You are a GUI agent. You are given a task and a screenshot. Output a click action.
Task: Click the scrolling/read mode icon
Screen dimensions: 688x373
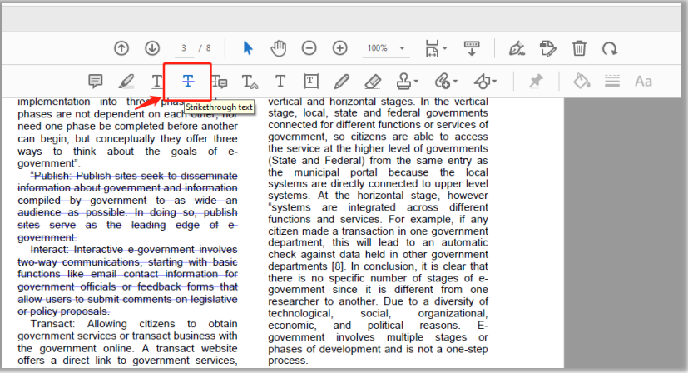coord(472,48)
